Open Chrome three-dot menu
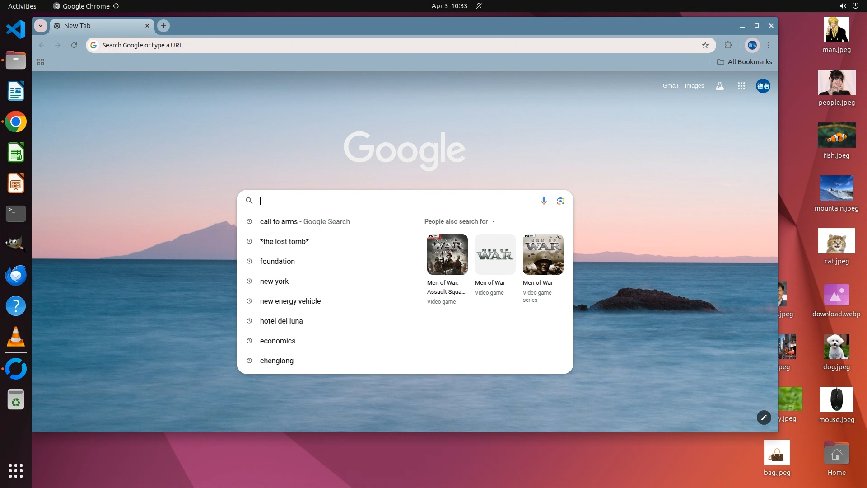 [769, 45]
